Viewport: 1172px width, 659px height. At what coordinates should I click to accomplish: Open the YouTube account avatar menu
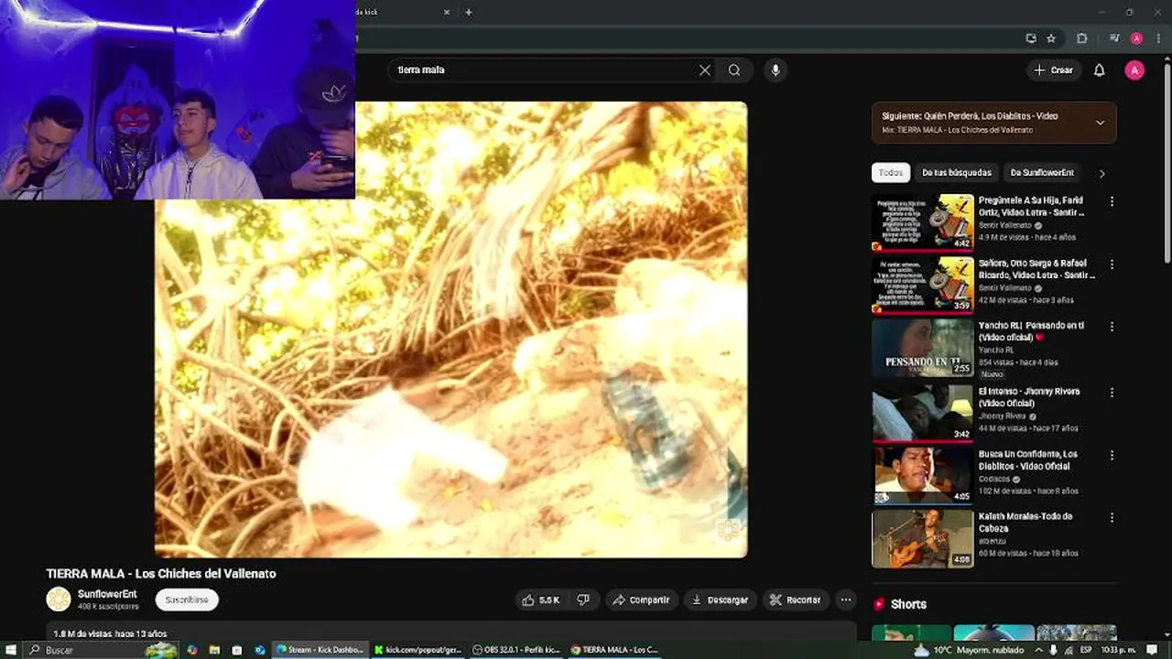click(1134, 70)
